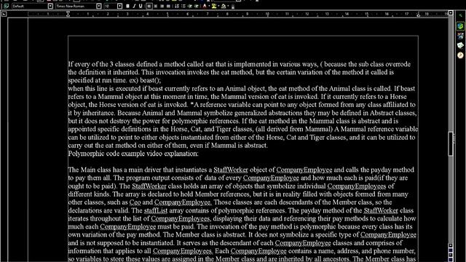Open the font color dropdown arrow

[x=209, y=6]
